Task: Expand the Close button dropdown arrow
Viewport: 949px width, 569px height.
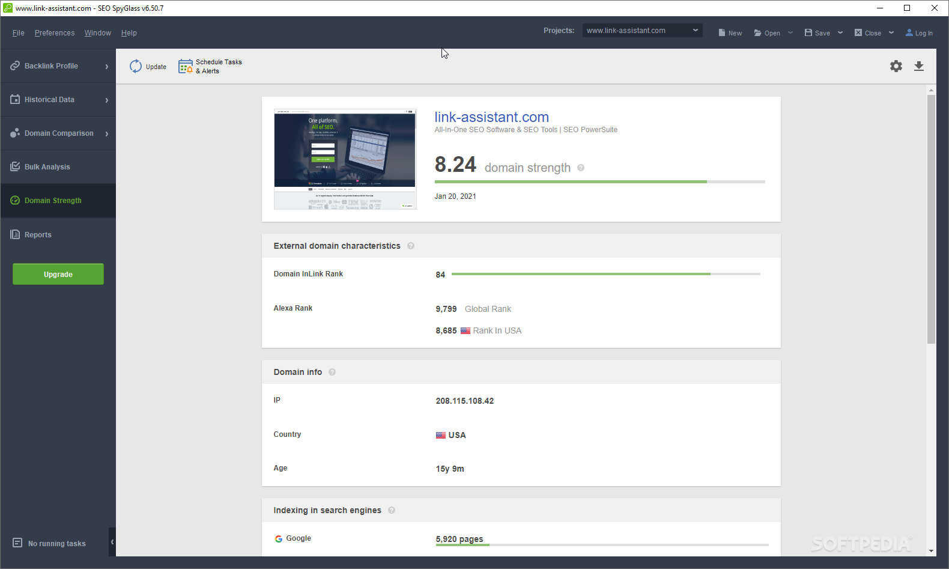Action: tap(891, 32)
